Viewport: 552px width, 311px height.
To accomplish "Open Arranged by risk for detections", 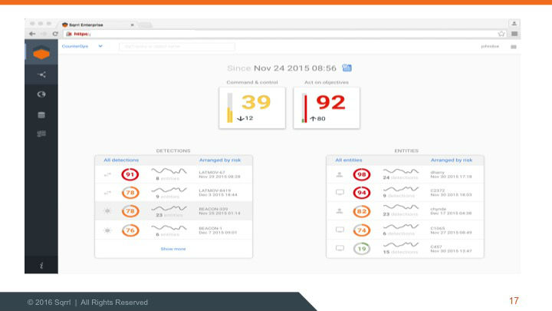I will pyautogui.click(x=220, y=160).
